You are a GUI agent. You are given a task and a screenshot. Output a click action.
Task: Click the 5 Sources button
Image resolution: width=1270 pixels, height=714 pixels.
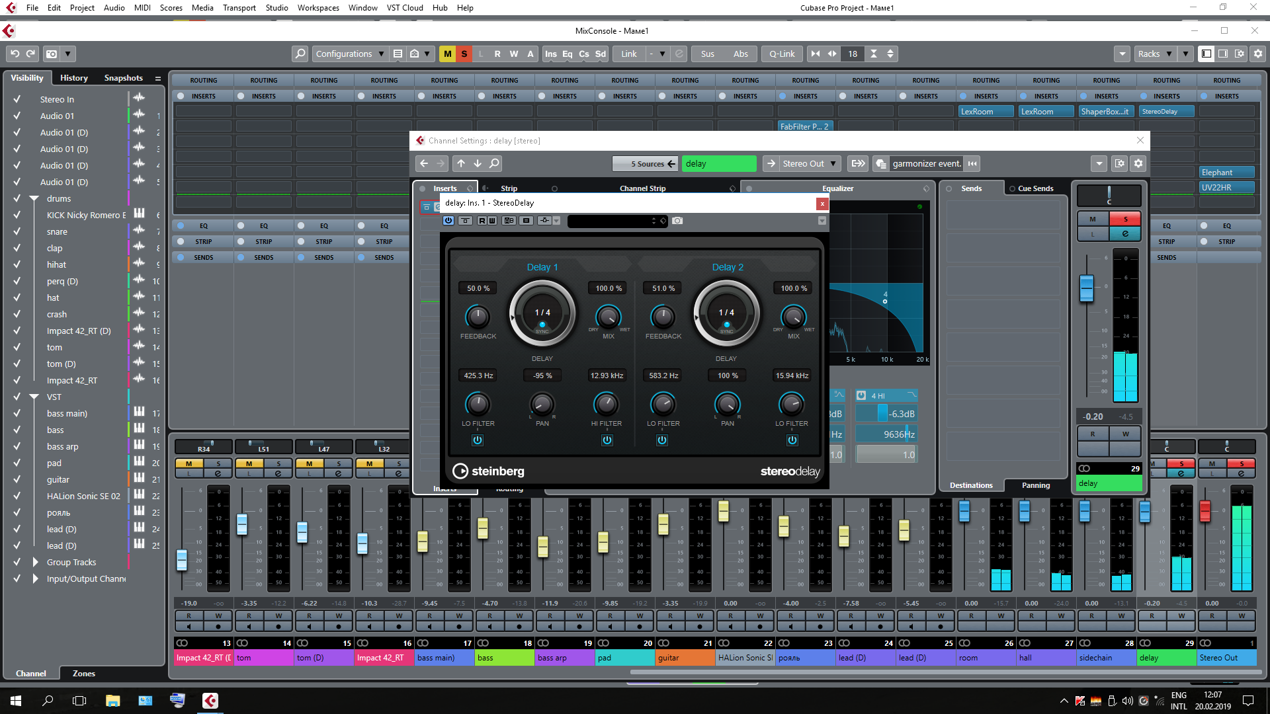pyautogui.click(x=646, y=163)
